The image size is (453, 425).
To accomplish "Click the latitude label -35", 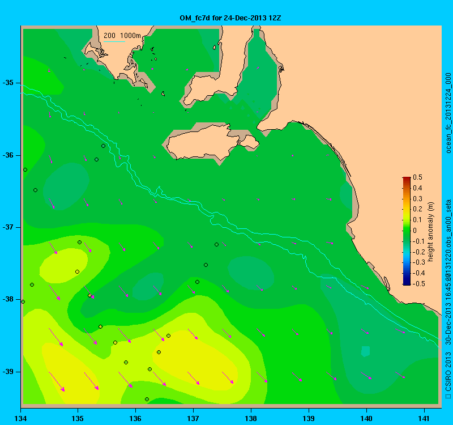I will [x=8, y=83].
